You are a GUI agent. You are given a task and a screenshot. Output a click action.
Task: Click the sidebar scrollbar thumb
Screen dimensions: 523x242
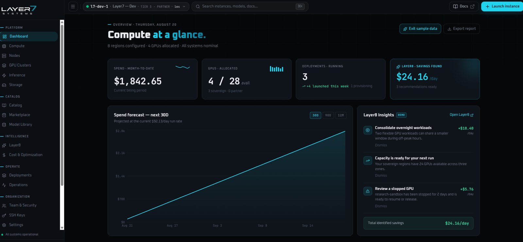coord(62,105)
